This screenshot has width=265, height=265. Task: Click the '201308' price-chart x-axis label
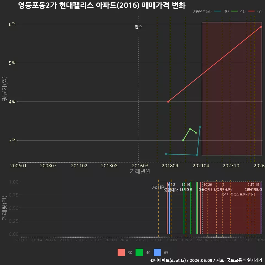109,166
